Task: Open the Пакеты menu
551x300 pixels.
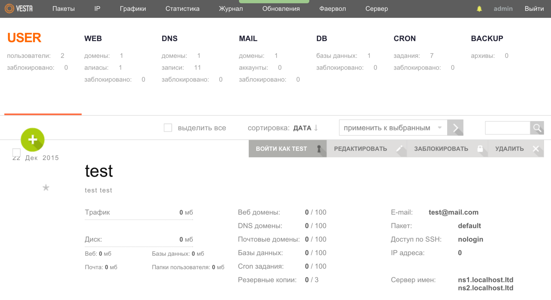Action: 63,9
